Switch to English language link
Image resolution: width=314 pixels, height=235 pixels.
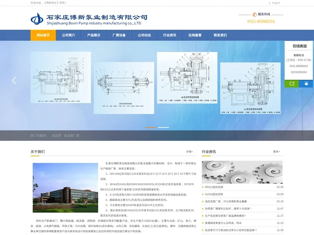pos(276,3)
